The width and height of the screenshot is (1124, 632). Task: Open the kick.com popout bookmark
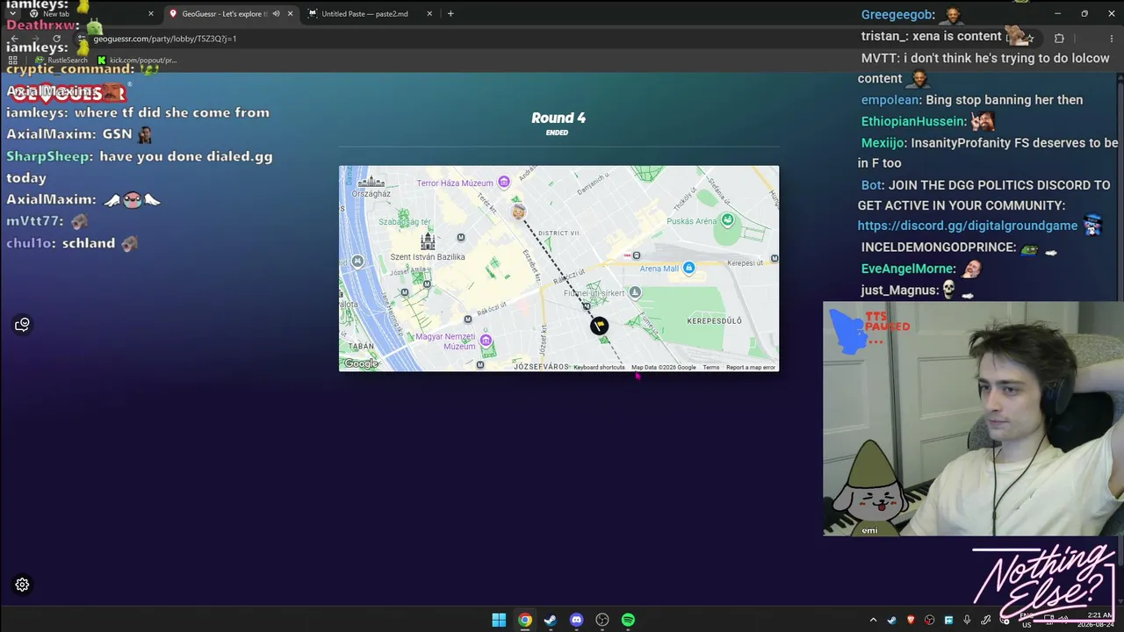point(138,60)
